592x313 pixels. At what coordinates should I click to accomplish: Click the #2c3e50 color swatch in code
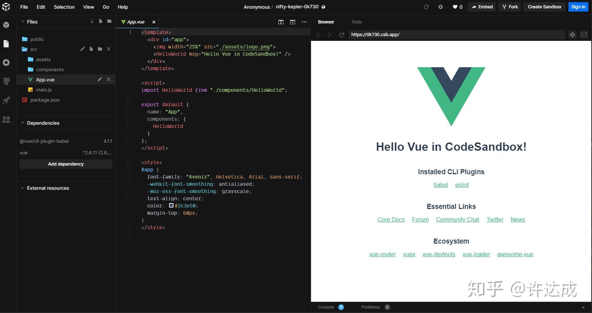(171, 205)
